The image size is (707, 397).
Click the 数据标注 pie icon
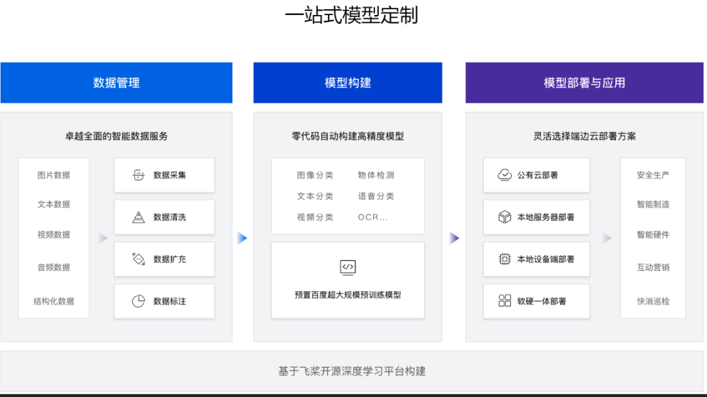[138, 301]
